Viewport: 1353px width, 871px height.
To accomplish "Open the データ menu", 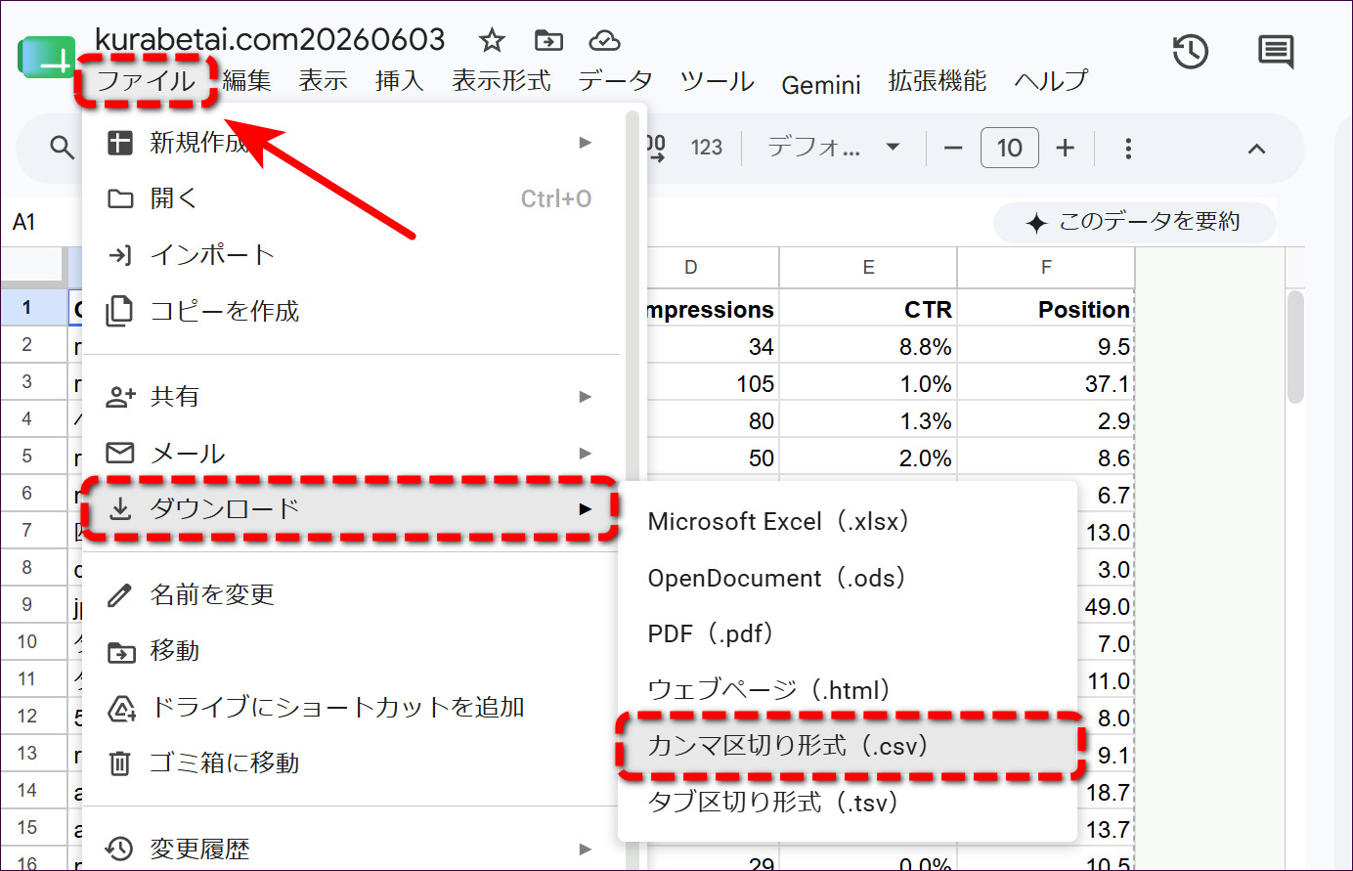I will [615, 81].
